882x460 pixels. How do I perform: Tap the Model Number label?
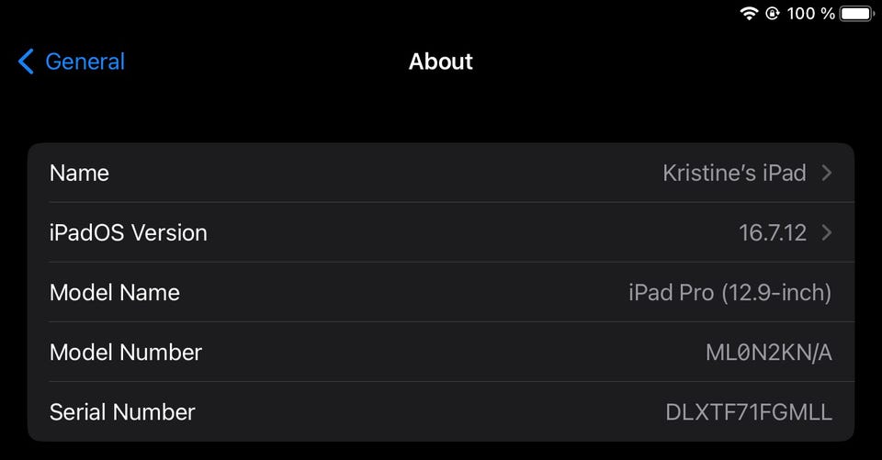point(125,352)
